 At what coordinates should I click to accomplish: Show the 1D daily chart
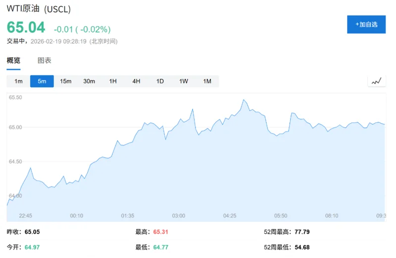click(160, 81)
